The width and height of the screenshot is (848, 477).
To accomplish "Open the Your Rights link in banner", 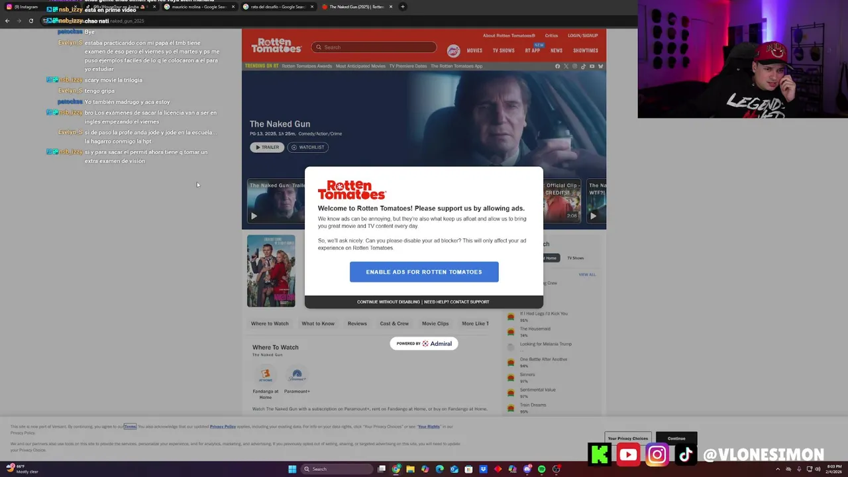I will (x=429, y=427).
